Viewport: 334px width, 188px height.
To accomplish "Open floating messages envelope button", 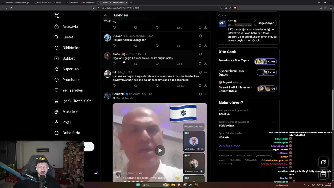I will pos(323,175).
